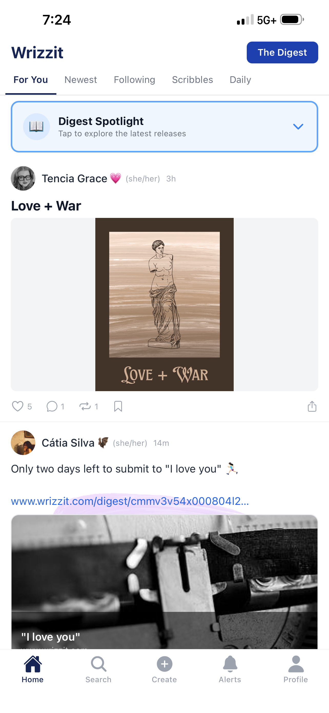Repost the Love + War post

85,406
